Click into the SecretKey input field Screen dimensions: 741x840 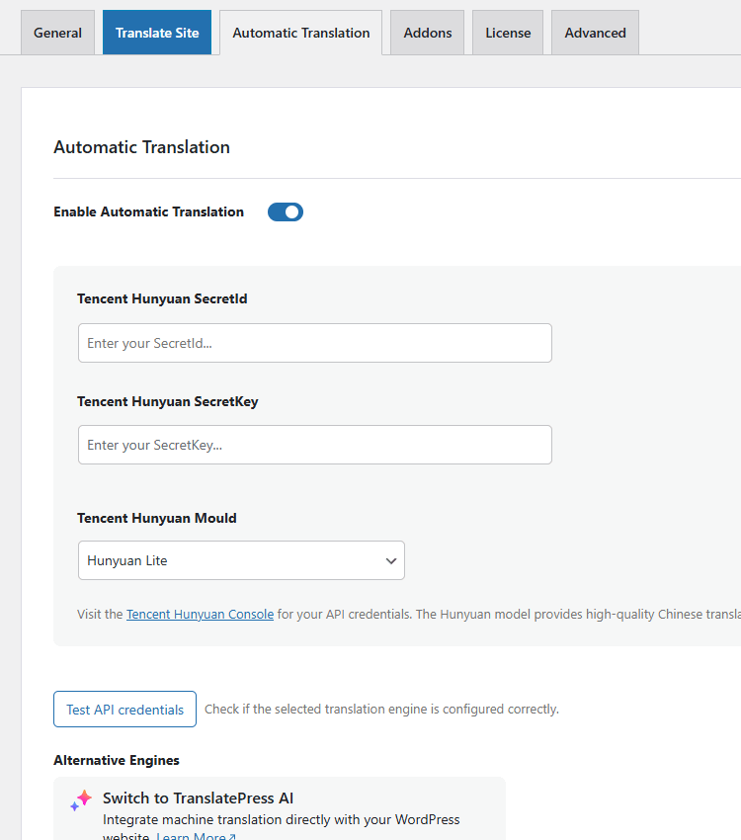coord(314,445)
